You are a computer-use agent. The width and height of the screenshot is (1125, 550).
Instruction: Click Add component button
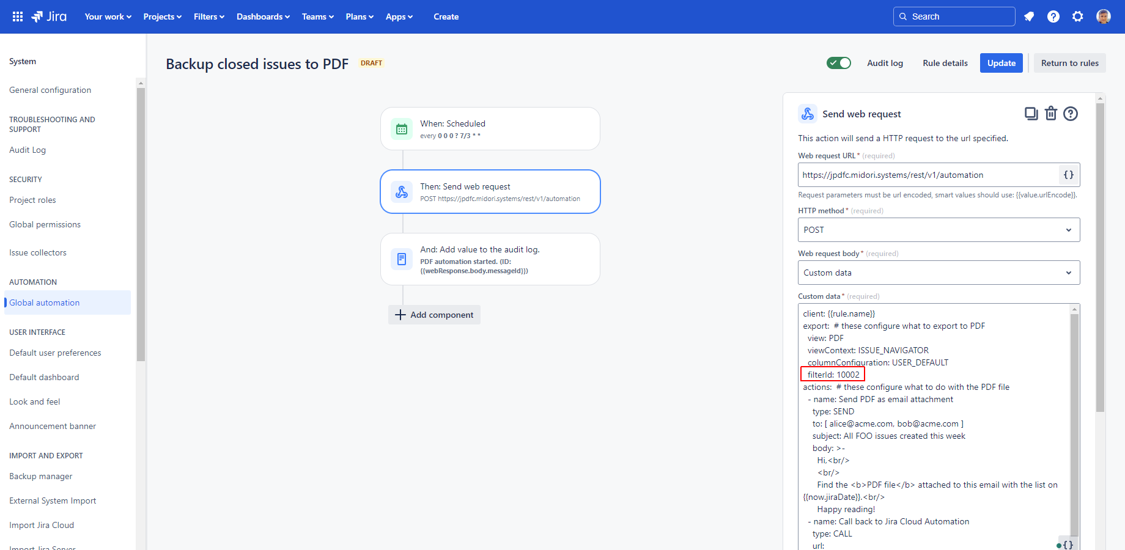434,315
